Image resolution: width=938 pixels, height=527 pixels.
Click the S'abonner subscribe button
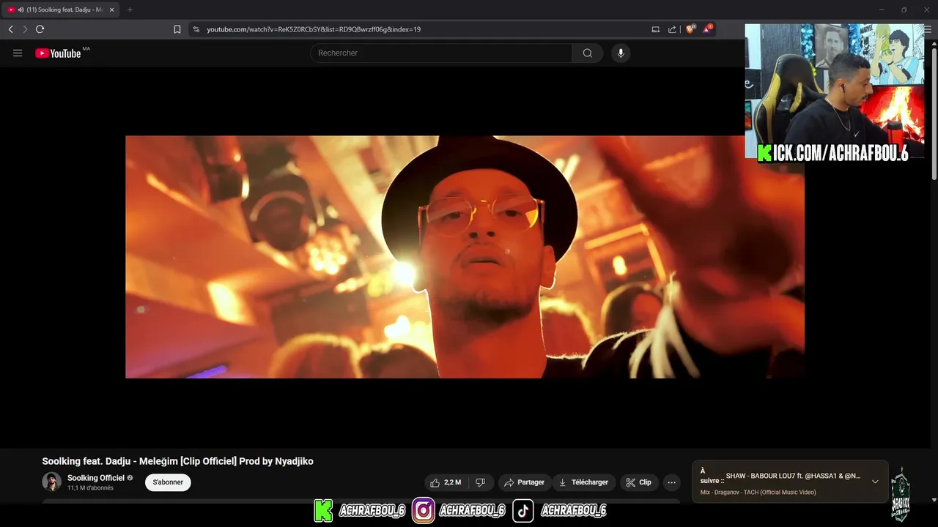pos(168,482)
